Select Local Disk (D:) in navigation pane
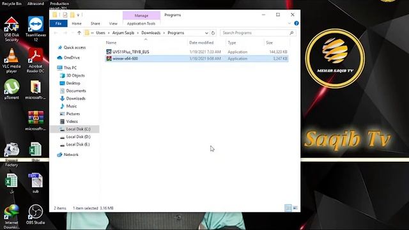Screen dimensions: 409x230 click(78, 137)
